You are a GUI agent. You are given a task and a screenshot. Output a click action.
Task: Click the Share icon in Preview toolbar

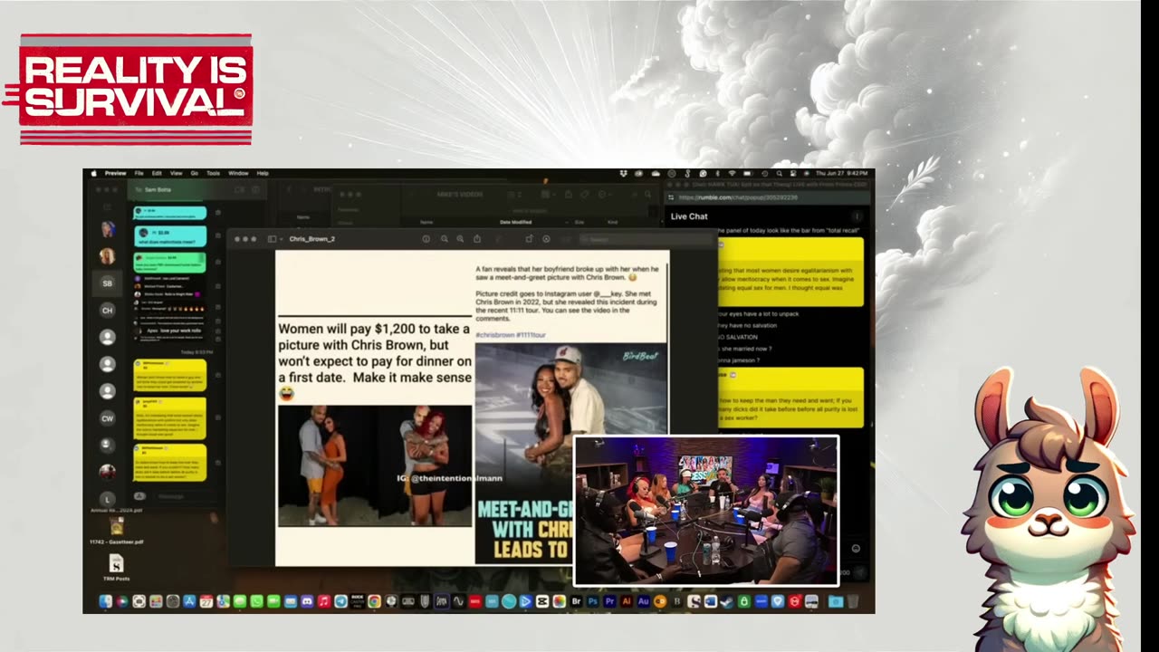[477, 239]
